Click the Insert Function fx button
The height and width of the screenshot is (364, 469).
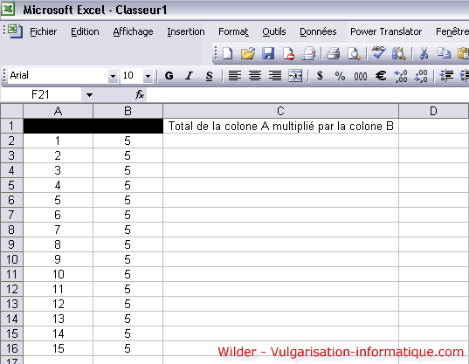click(140, 95)
